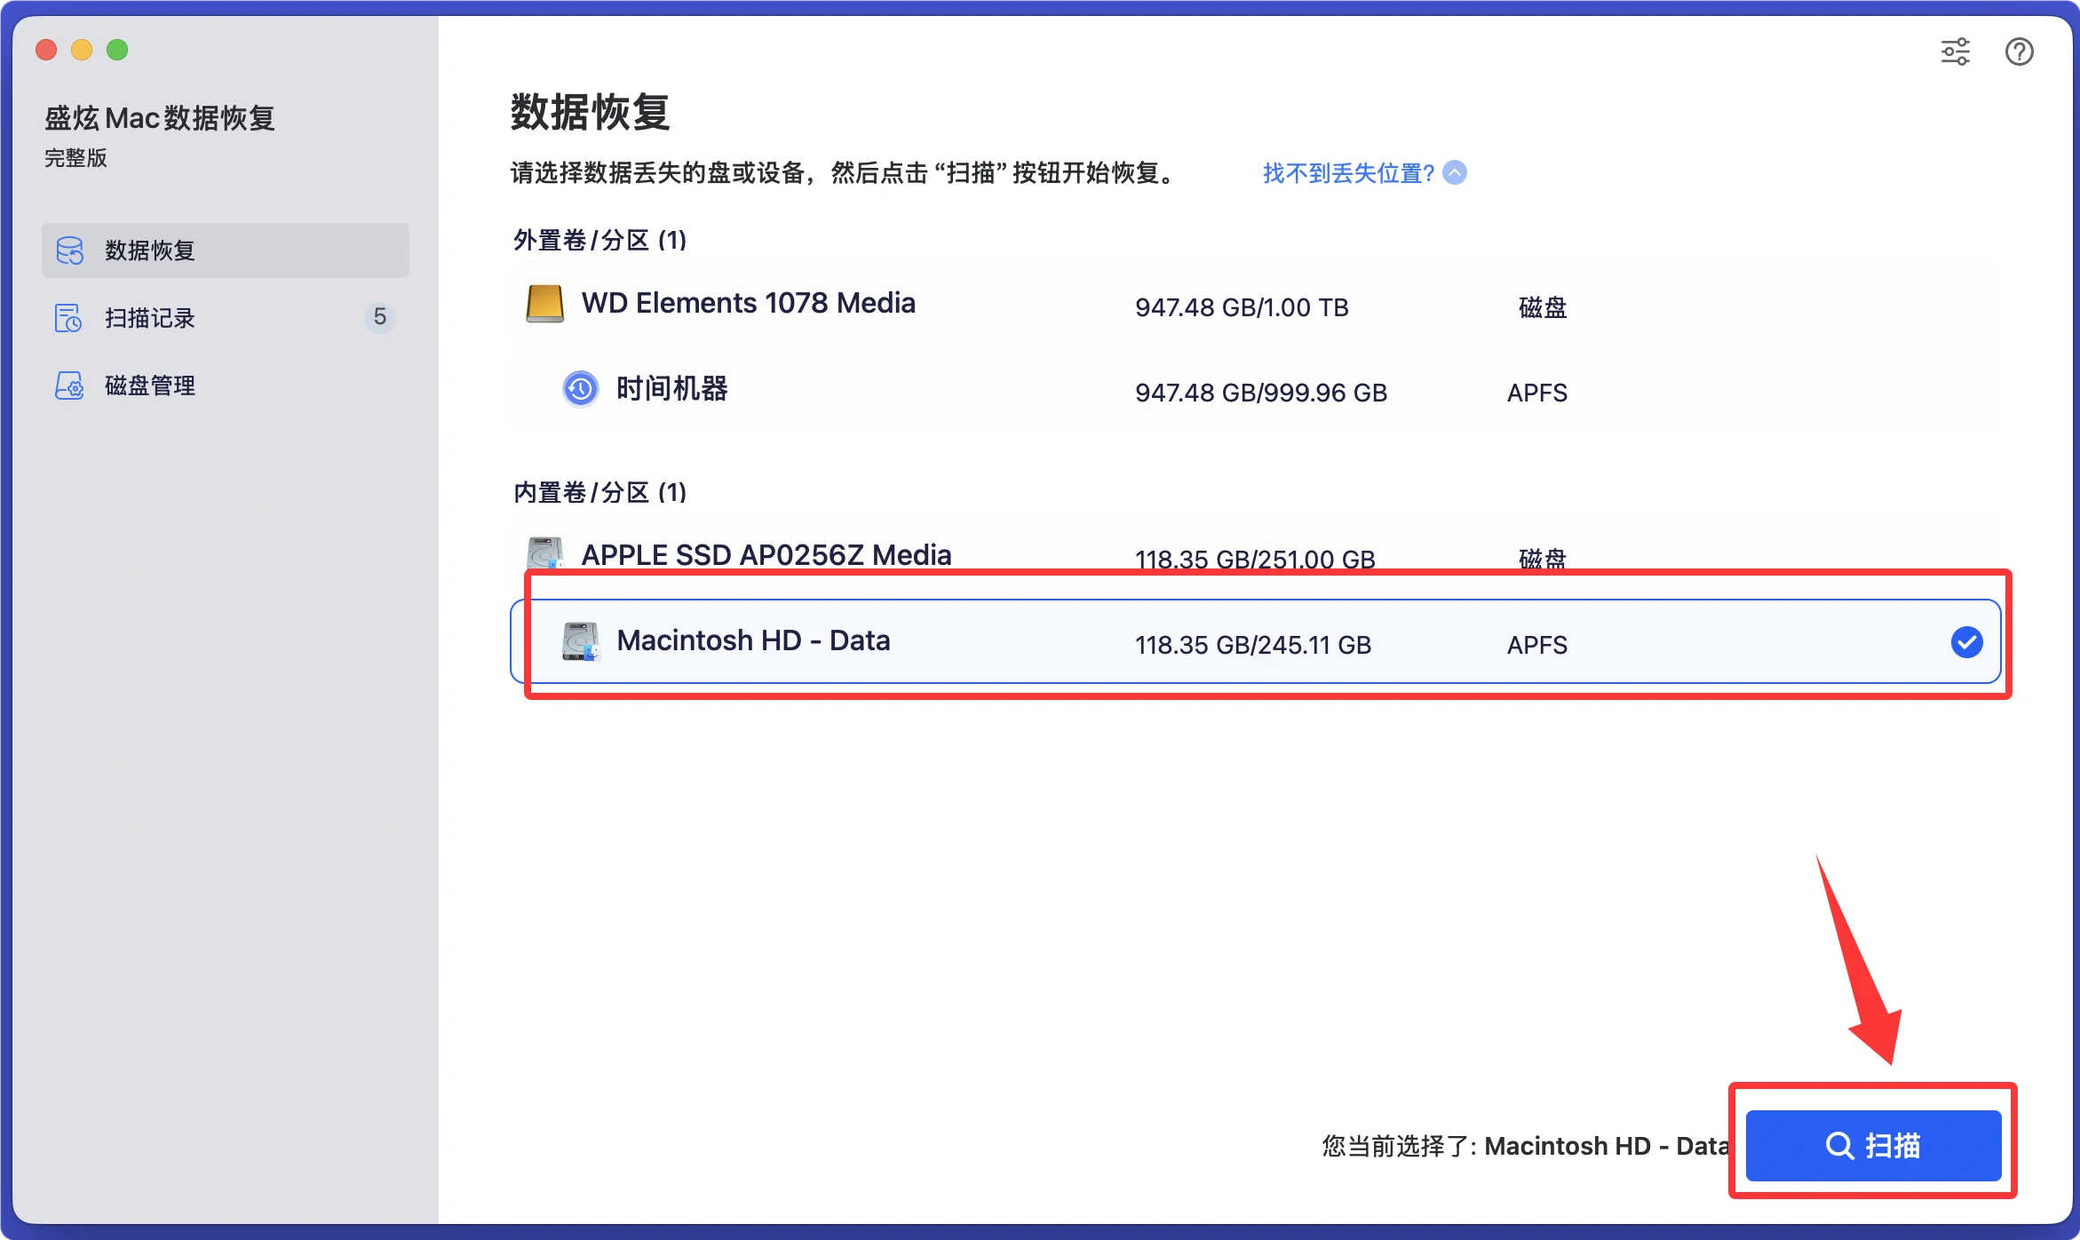Toggle the blue checkmark on Macintosh HD - Data
The width and height of the screenshot is (2080, 1240).
[x=1966, y=641]
